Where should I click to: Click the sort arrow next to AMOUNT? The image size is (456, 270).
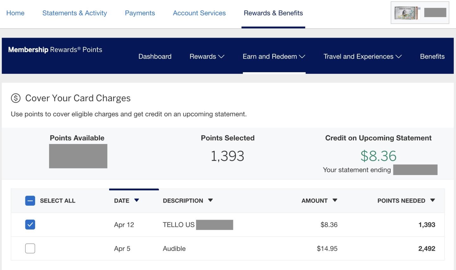(x=335, y=200)
